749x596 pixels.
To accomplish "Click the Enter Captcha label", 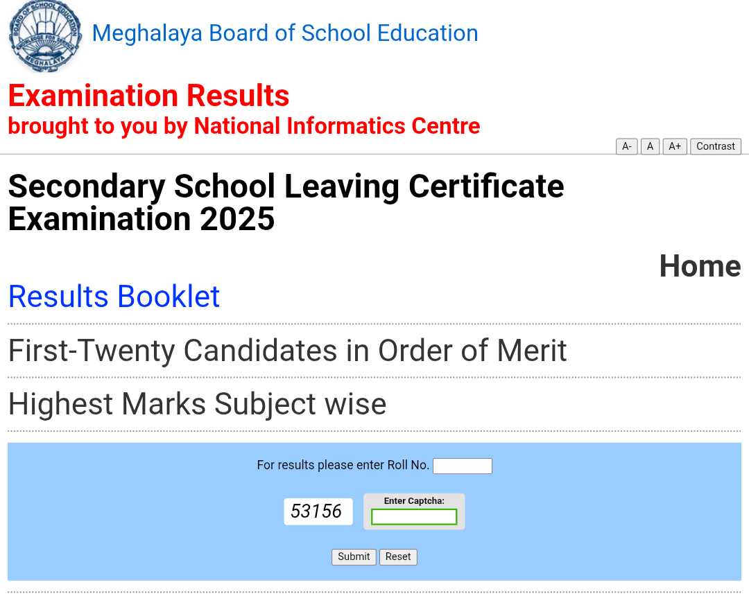I will click(414, 500).
